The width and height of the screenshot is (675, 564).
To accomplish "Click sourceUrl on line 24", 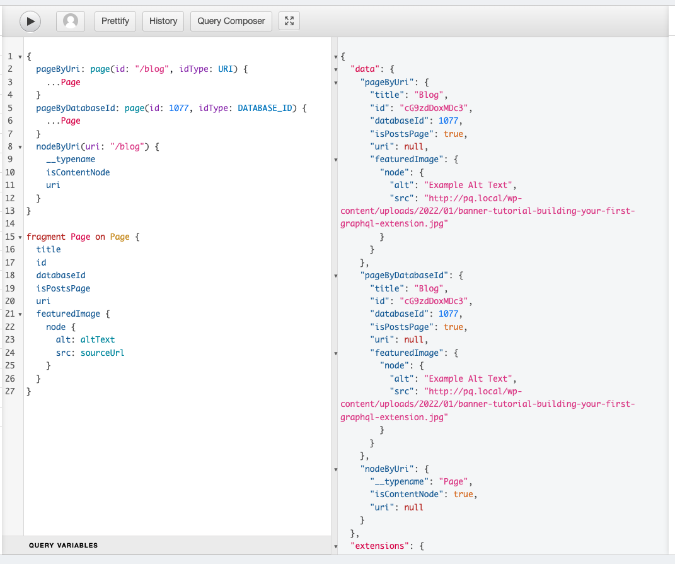I will tap(103, 353).
